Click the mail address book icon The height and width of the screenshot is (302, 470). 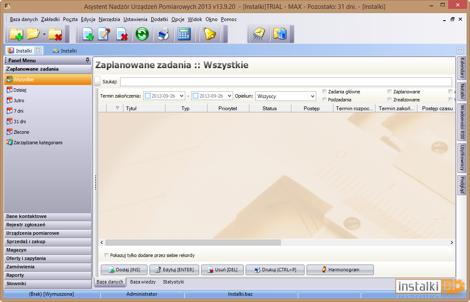[280, 34]
